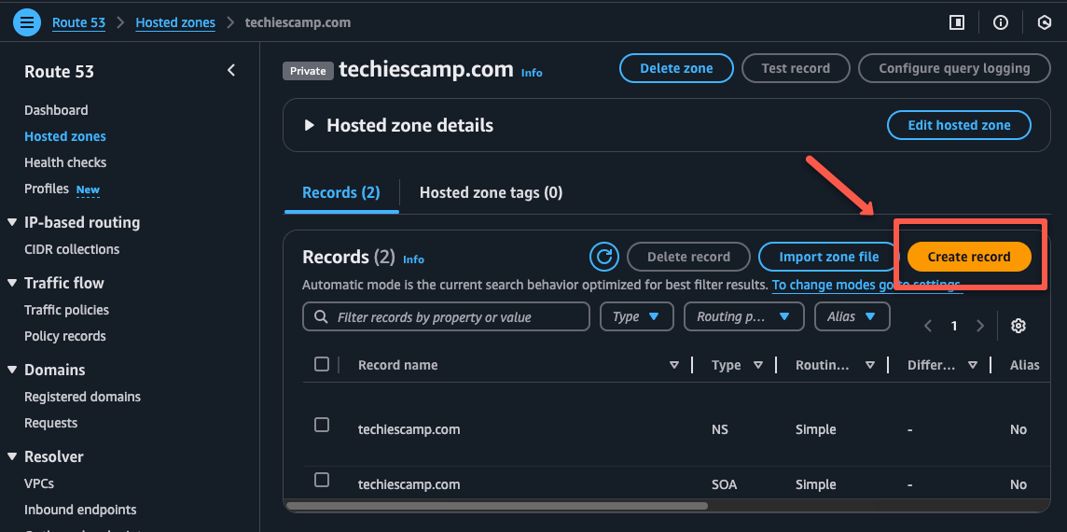Open the hamburger navigation menu
The image size is (1067, 532).
[x=26, y=22]
